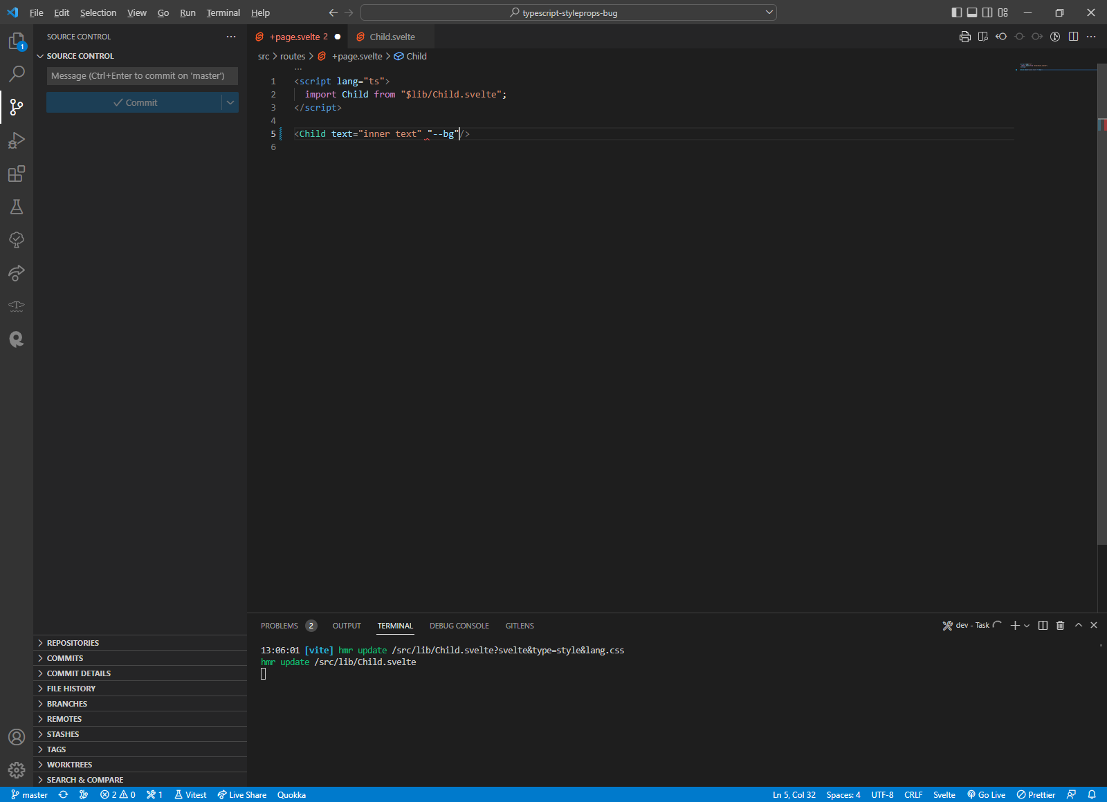Click the Commit button

click(136, 102)
